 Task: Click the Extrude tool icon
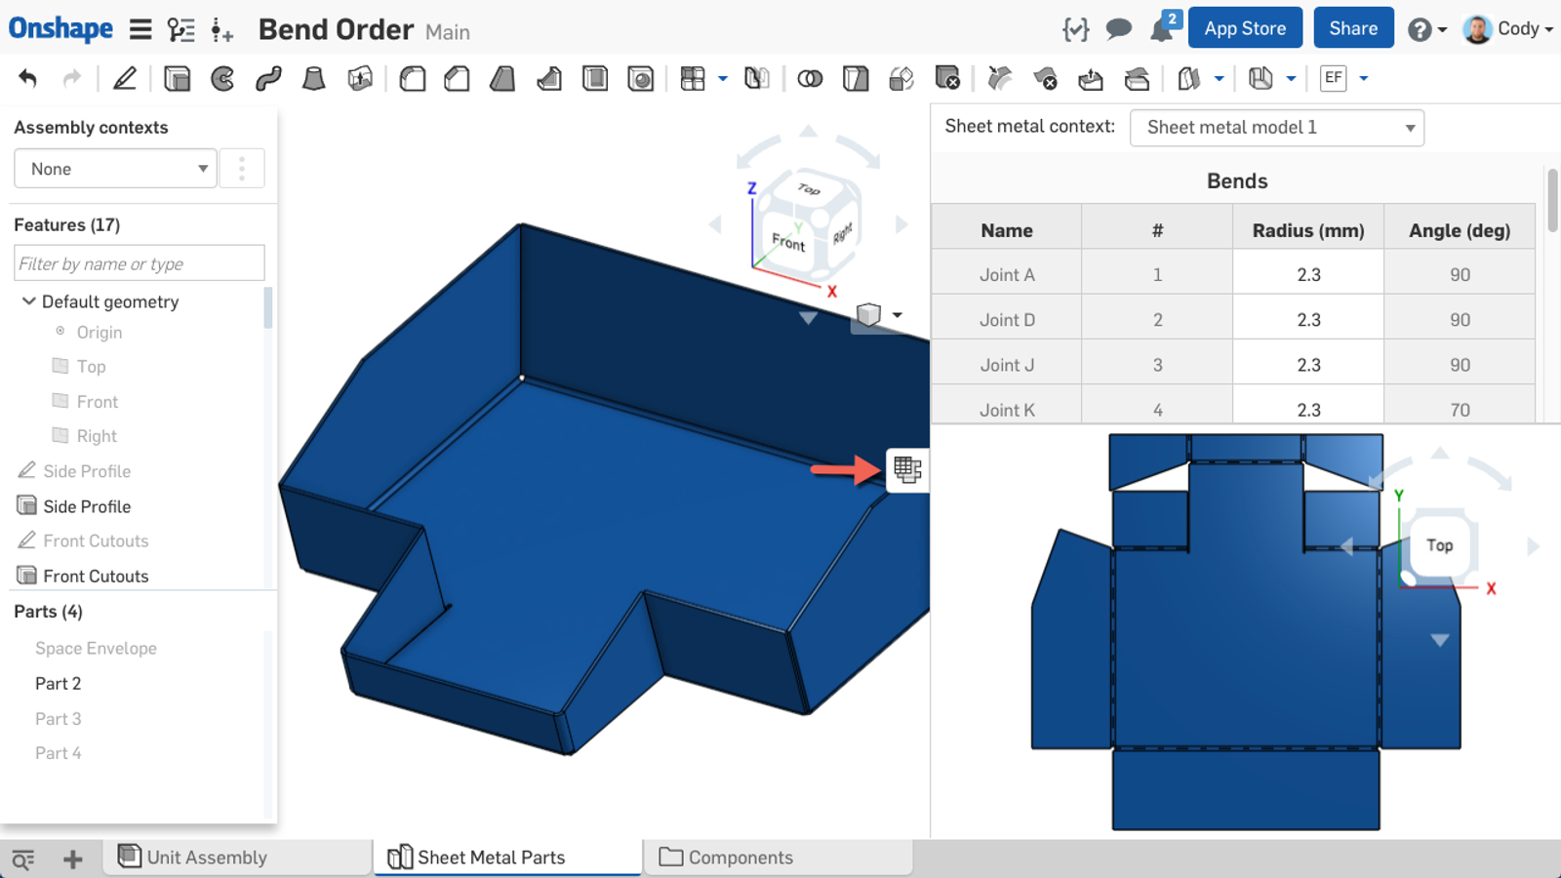[177, 78]
